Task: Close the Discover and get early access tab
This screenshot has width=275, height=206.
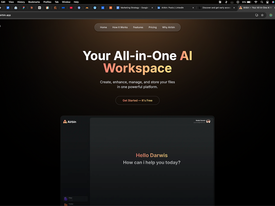Action: [234, 8]
